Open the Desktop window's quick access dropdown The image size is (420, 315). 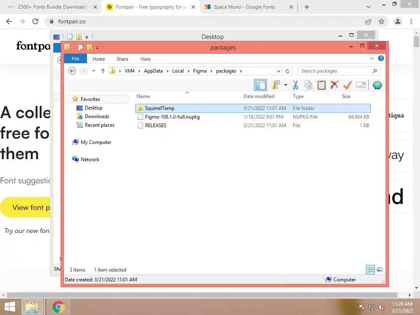tap(87, 37)
